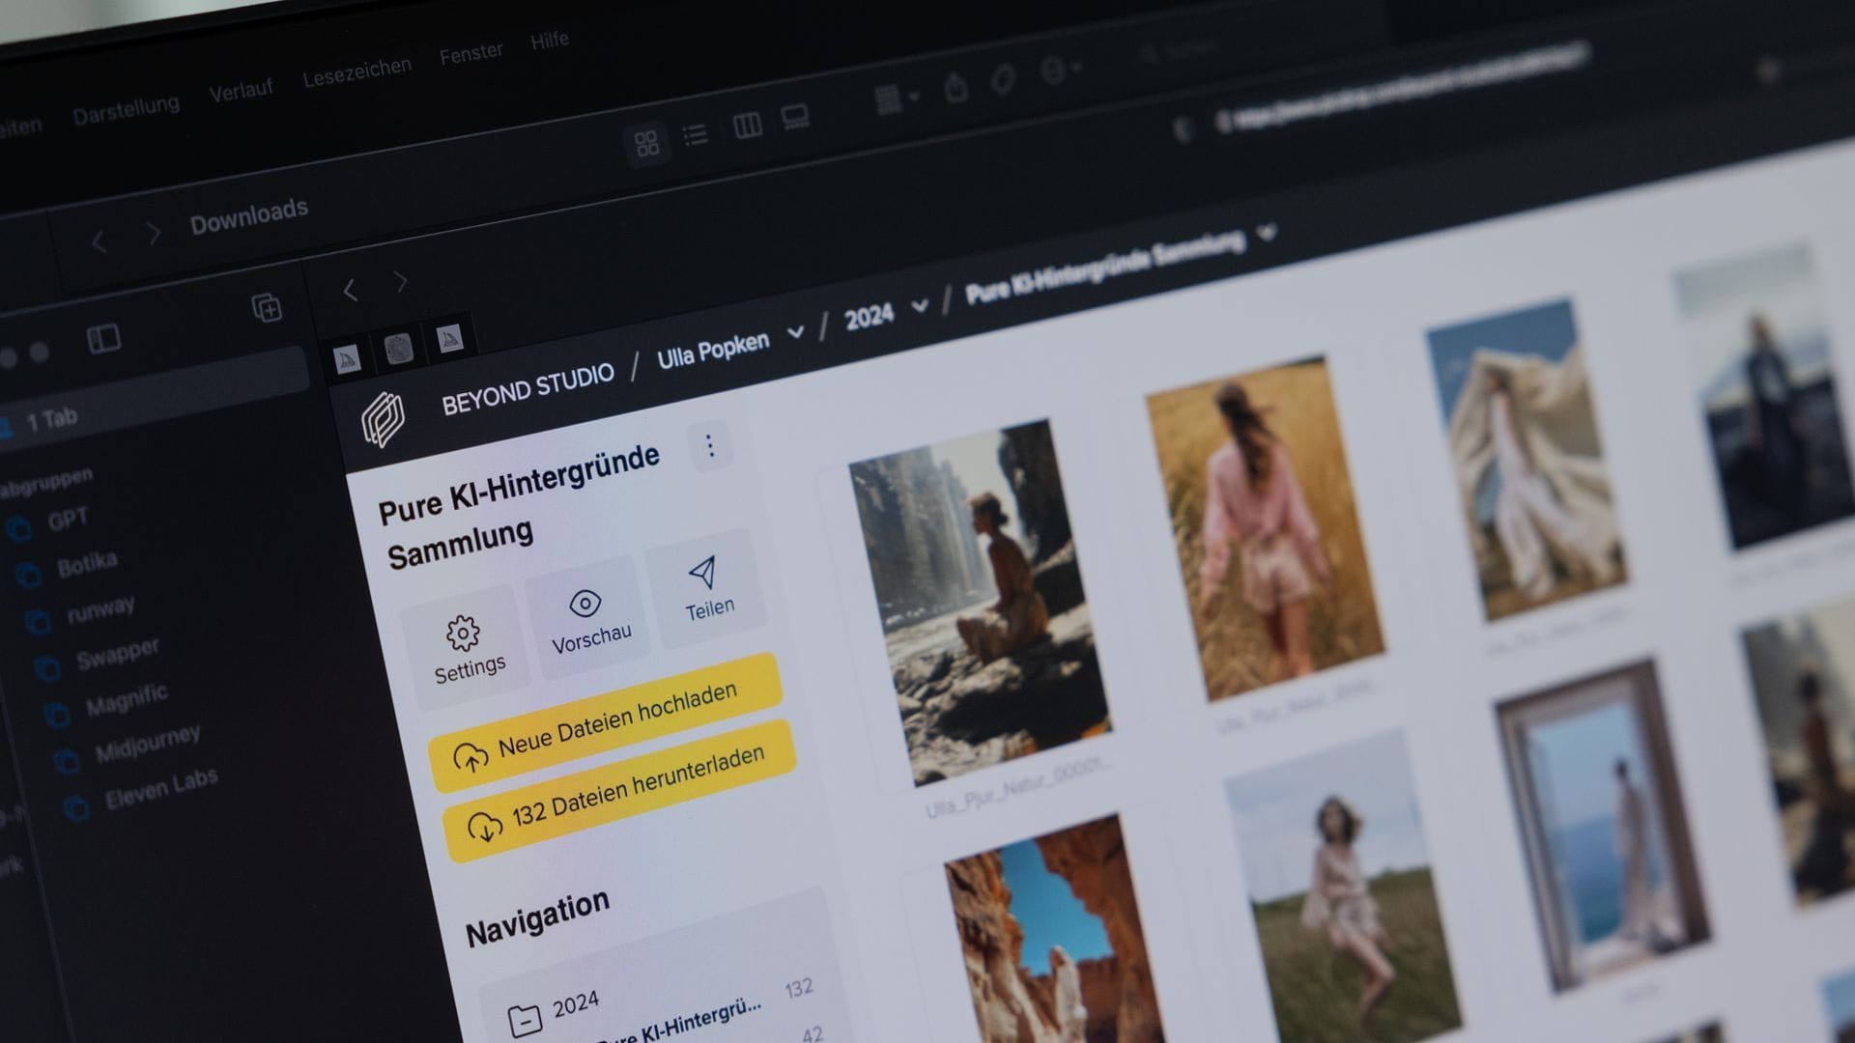Click the Vorschau preview button

(x=590, y=618)
